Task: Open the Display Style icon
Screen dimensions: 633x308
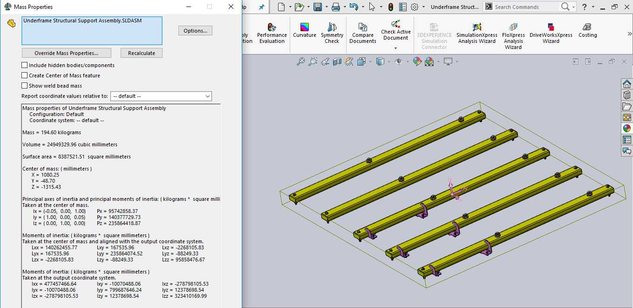Action: coord(380,62)
